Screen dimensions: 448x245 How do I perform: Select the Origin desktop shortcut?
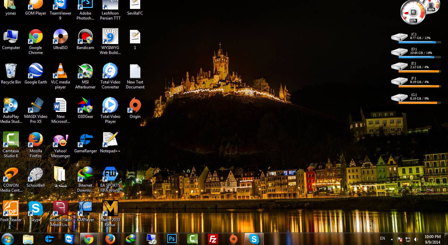click(x=135, y=108)
